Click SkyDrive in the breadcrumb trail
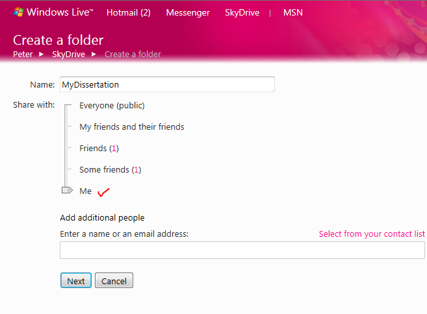427x314 pixels. point(68,54)
